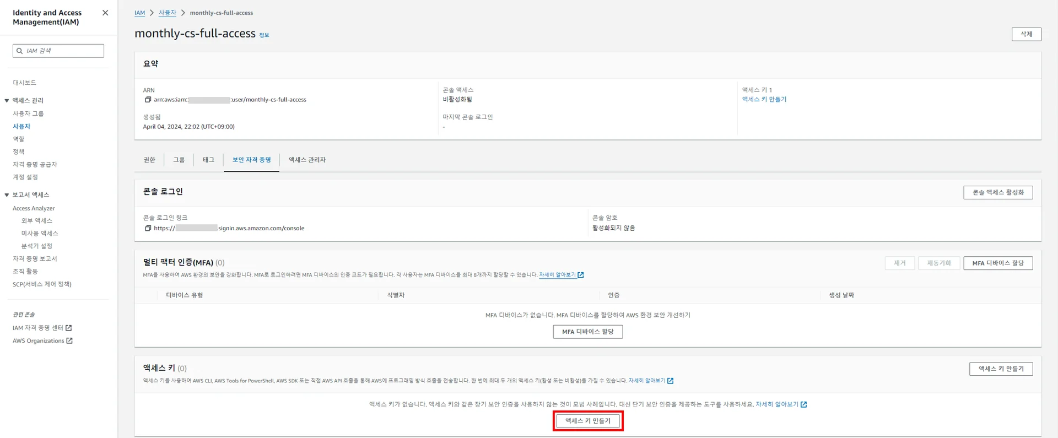Open the 액세스 관리자 tab
The height and width of the screenshot is (438, 1058).
[x=307, y=160]
